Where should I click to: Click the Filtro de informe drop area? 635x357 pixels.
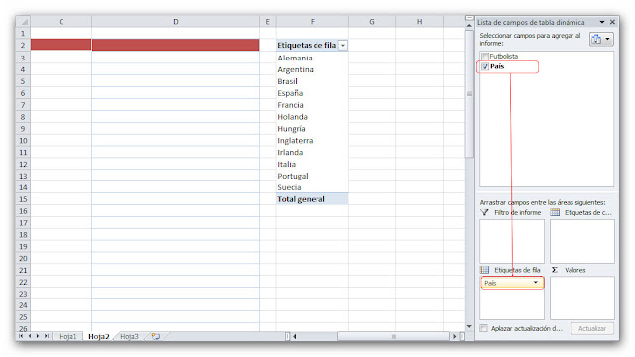point(512,241)
